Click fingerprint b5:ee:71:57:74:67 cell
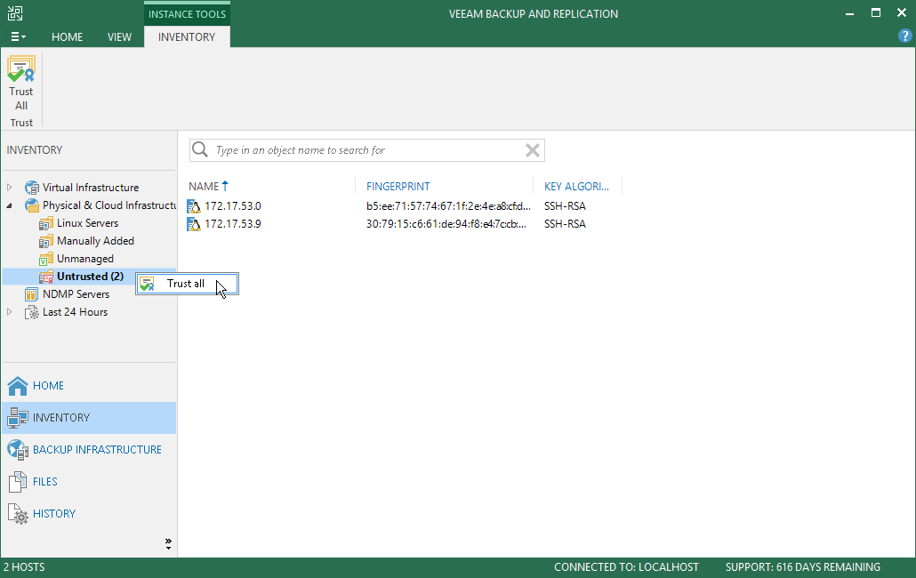 click(x=448, y=206)
